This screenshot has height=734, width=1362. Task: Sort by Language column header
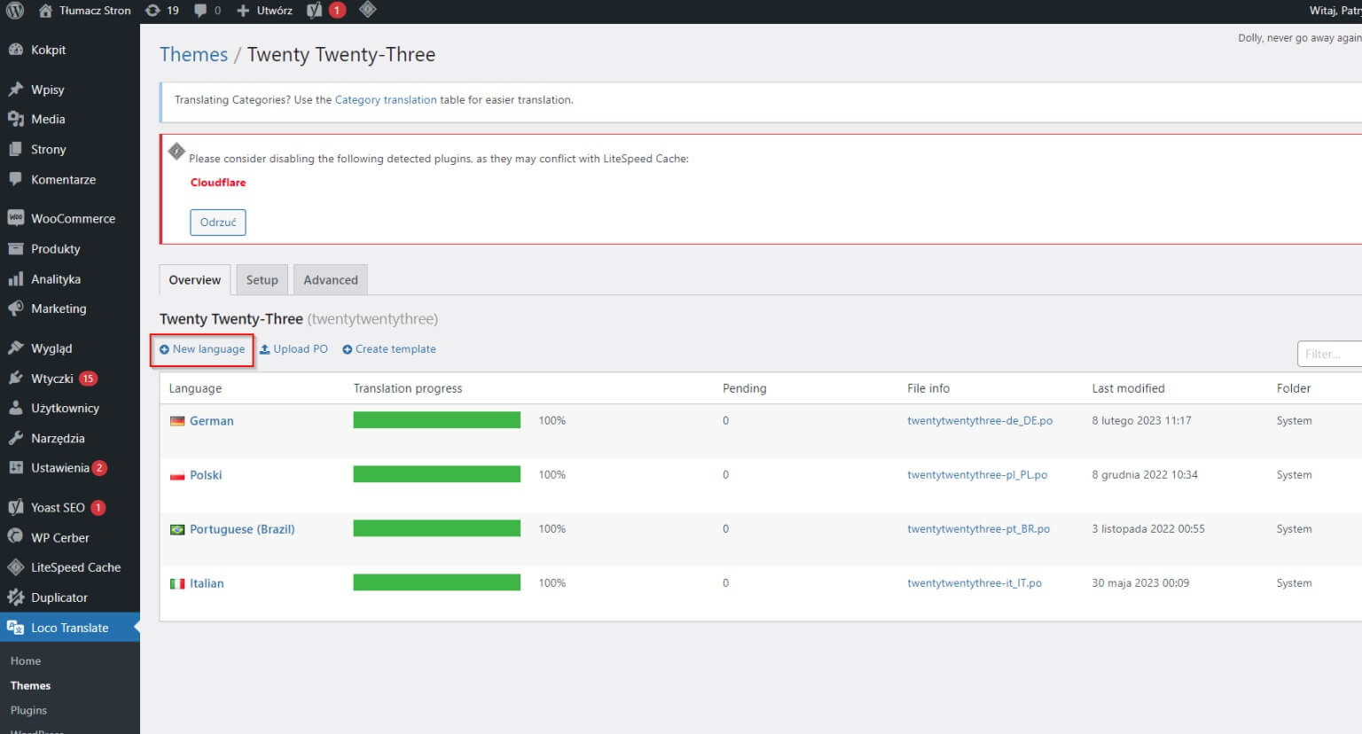pos(195,388)
